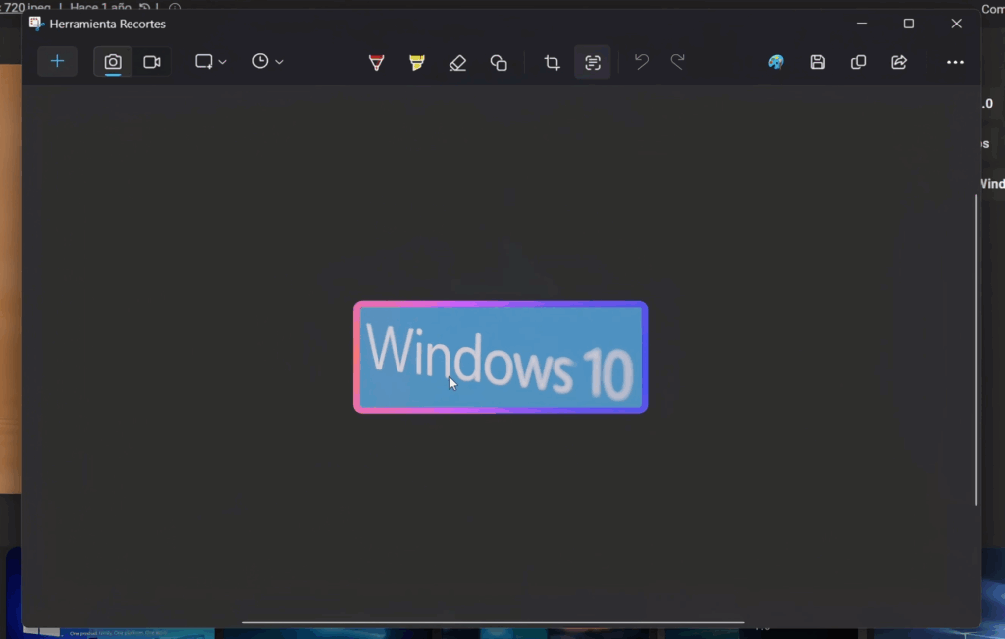Select the red ballpoint pen tool
1005x639 pixels.
[x=376, y=63]
